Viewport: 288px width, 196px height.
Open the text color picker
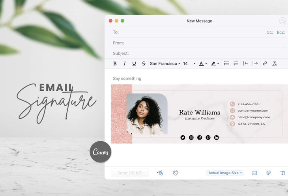coord(203,63)
